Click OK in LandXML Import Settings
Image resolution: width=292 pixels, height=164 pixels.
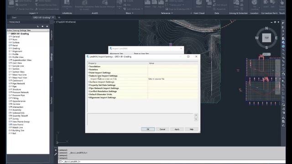coord(148,129)
